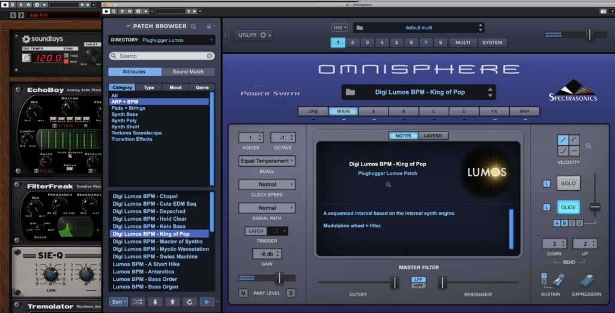Click the down arrow to step to next patch
This screenshot has width=615, height=313.
point(155,302)
